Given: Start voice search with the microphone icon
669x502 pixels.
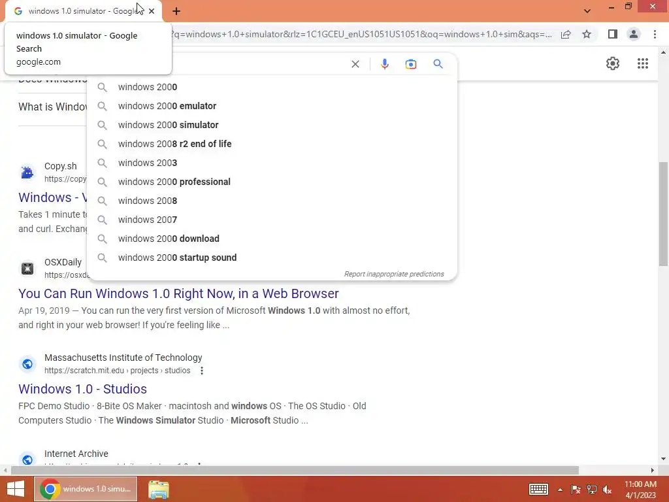Looking at the screenshot, I should (384, 64).
